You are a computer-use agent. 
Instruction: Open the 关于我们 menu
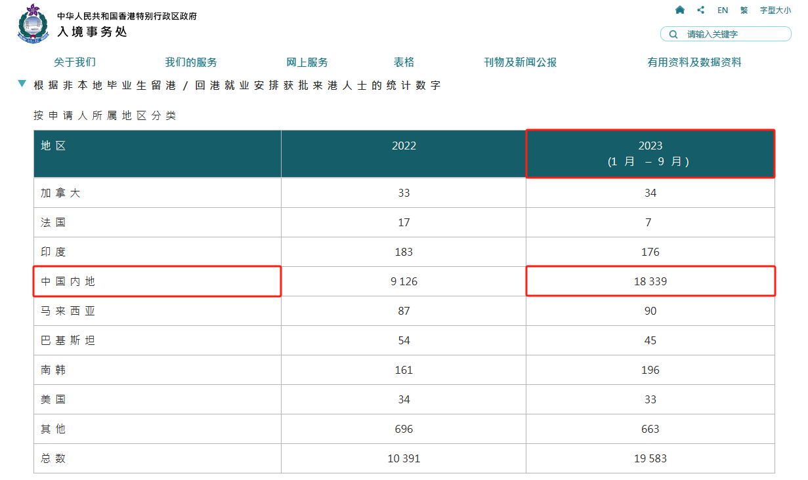pyautogui.click(x=75, y=62)
